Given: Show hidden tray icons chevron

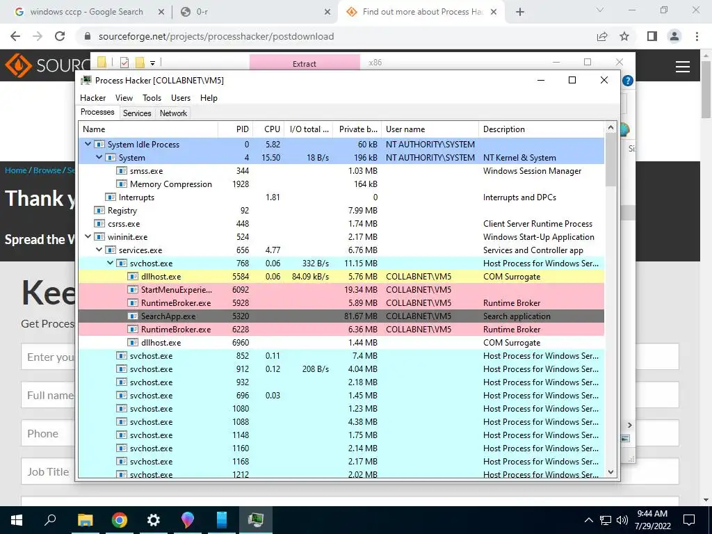Looking at the screenshot, I should [588, 520].
